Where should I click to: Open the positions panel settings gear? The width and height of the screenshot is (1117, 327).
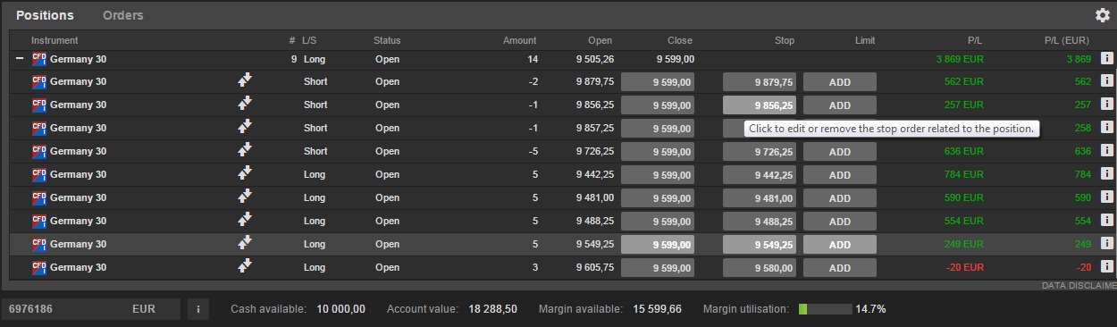(x=1102, y=15)
